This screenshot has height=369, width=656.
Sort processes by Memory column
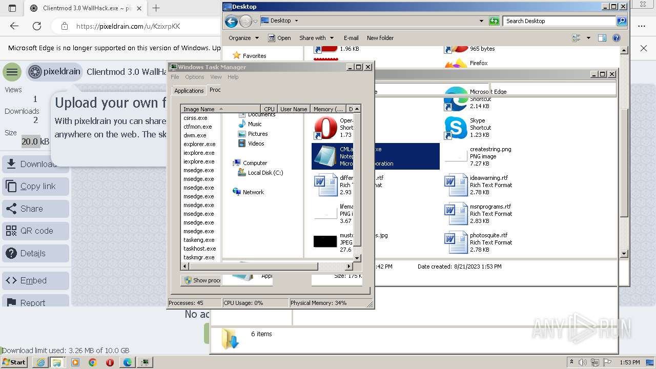329,109
